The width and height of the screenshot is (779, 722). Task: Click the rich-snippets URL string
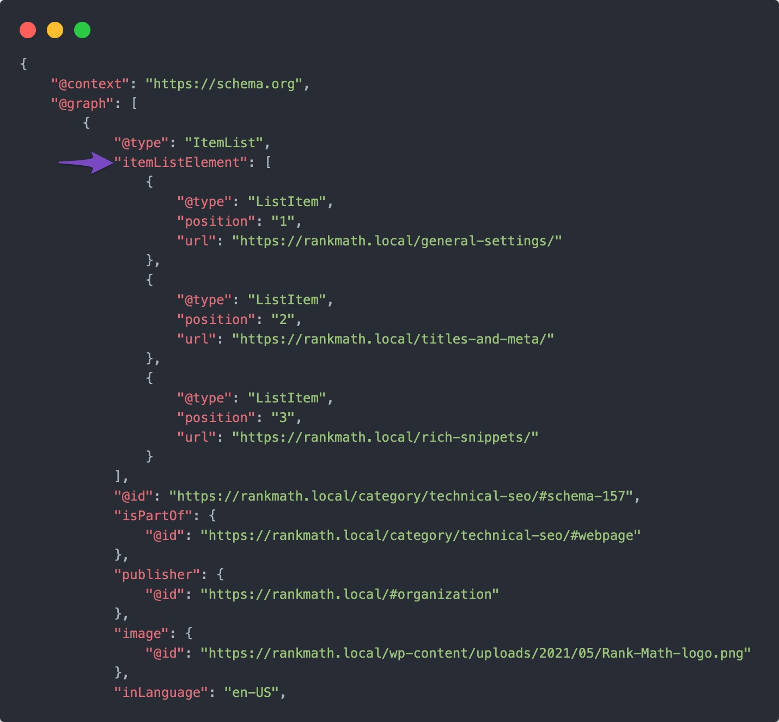(385, 437)
